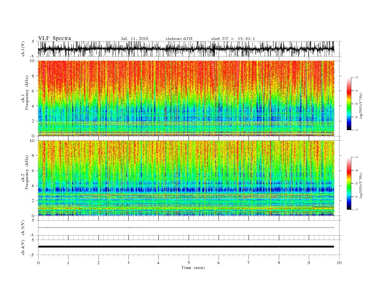The image size is (382, 295).
Task: Click the thick black ch.4 trace line
Action: tap(186, 247)
